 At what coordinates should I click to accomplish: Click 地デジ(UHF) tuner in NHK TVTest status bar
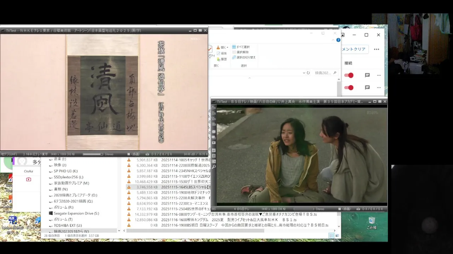click(x=9, y=154)
